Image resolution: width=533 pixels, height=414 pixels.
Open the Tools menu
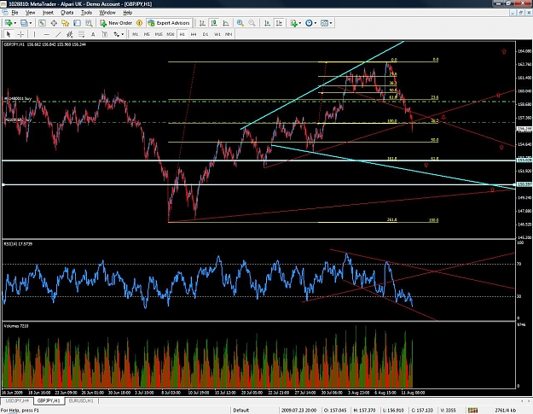click(x=86, y=13)
